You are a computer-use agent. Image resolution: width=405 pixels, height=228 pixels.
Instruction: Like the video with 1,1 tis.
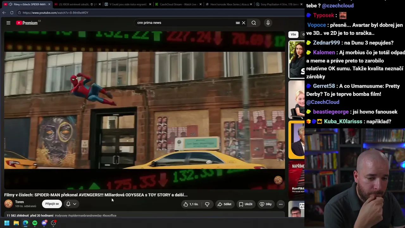pyautogui.click(x=191, y=204)
